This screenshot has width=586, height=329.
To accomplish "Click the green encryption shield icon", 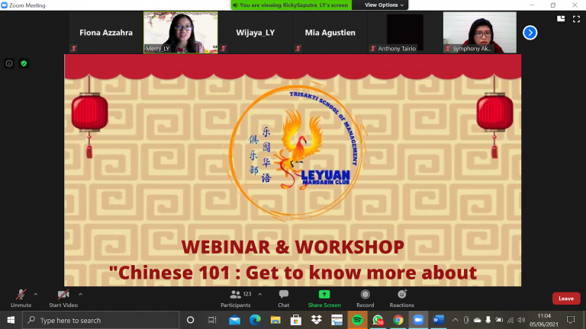I will pyautogui.click(x=24, y=63).
